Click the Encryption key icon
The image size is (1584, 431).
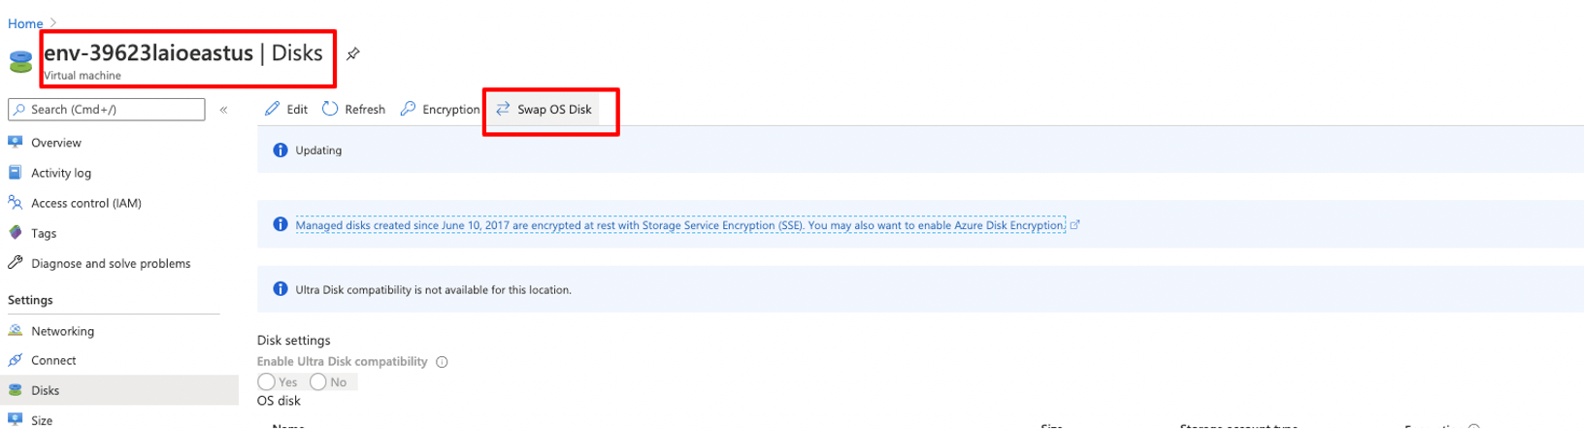click(409, 109)
